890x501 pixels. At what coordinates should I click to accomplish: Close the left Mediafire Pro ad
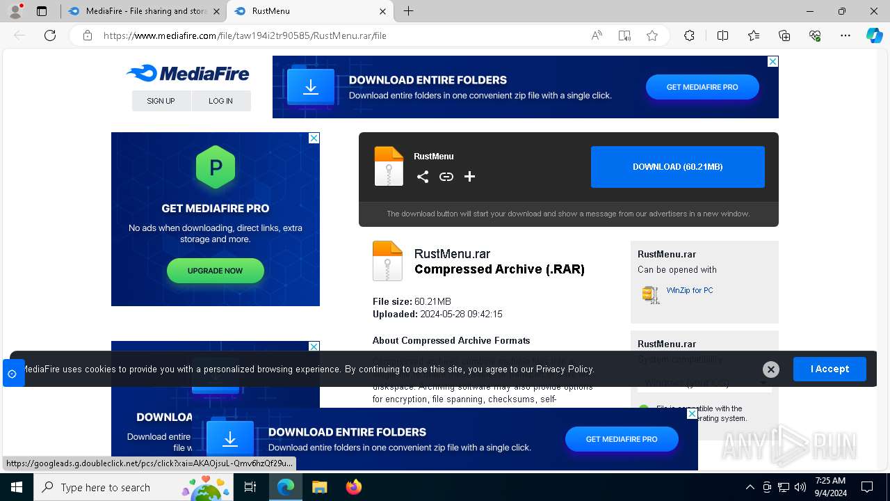314,138
